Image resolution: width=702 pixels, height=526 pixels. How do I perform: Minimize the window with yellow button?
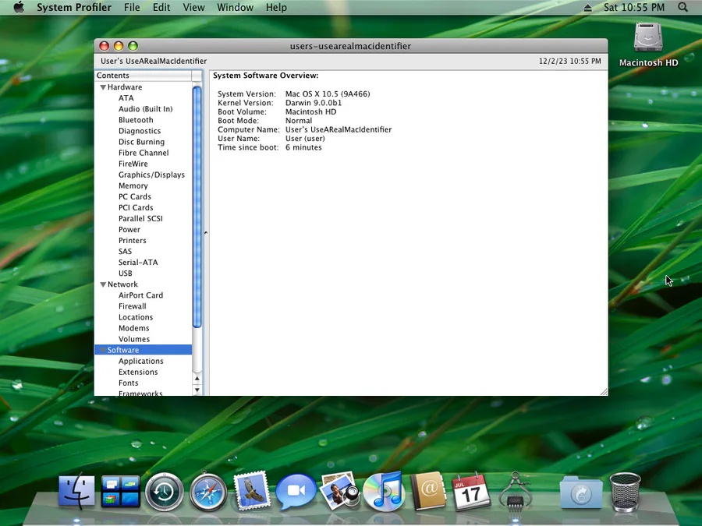point(119,46)
